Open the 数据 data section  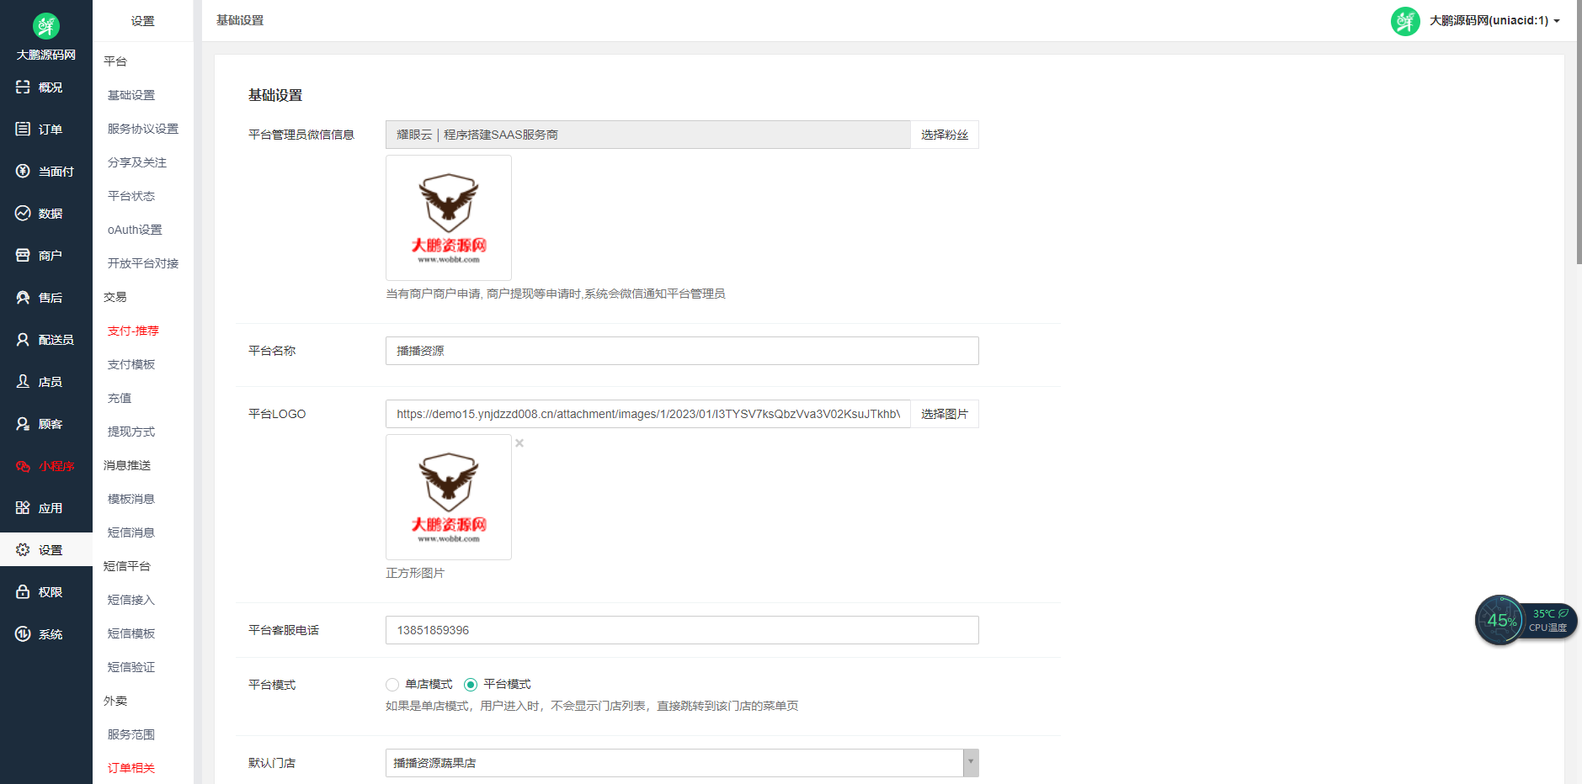(x=46, y=213)
